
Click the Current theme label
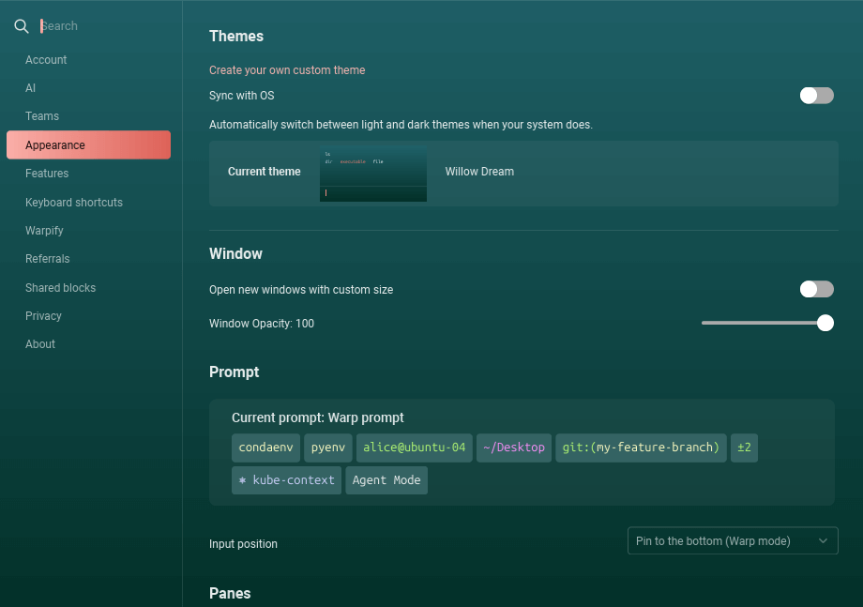[x=265, y=172]
